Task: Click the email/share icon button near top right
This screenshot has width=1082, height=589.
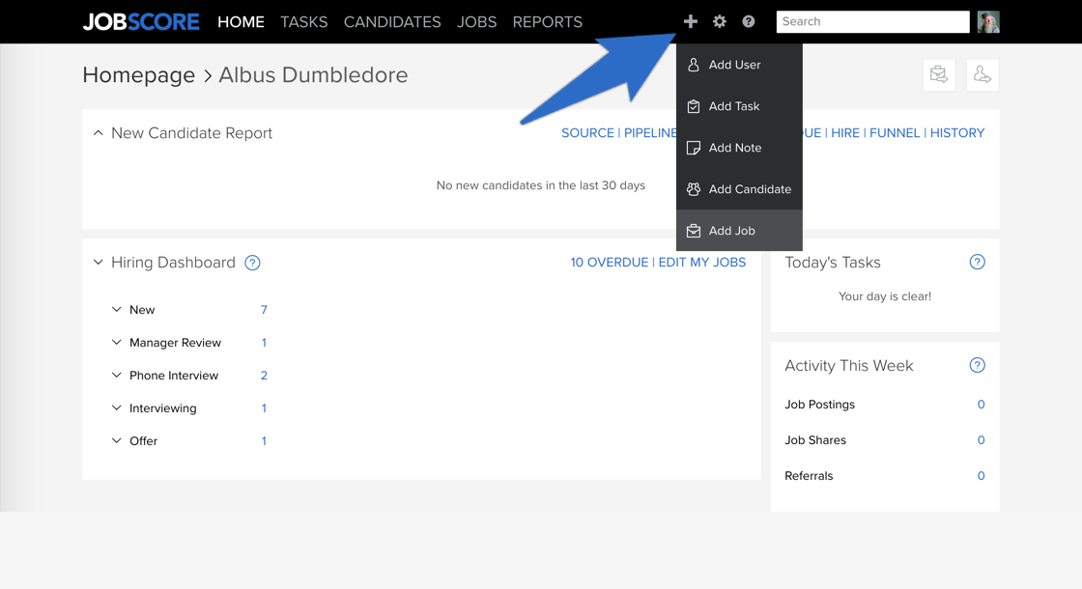Action: pyautogui.click(x=939, y=74)
